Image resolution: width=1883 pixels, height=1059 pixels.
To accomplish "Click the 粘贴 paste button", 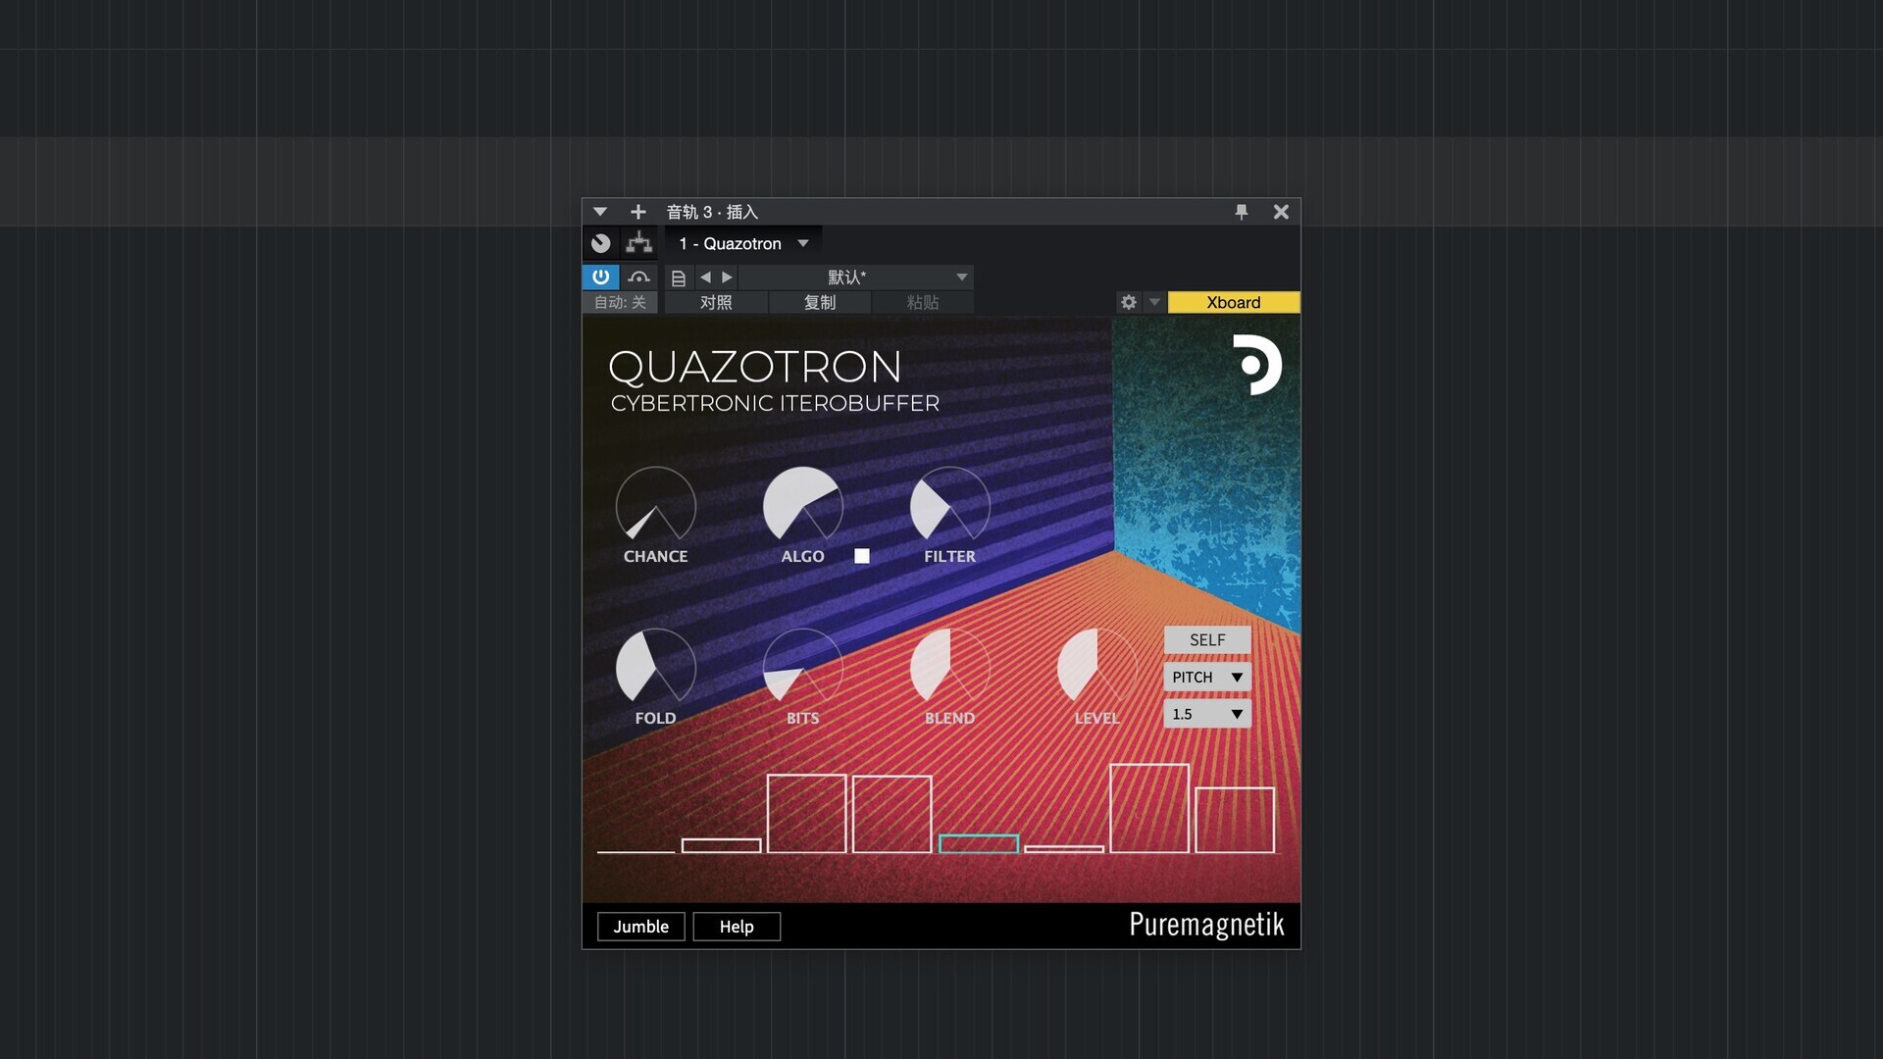I will pyautogui.click(x=923, y=302).
